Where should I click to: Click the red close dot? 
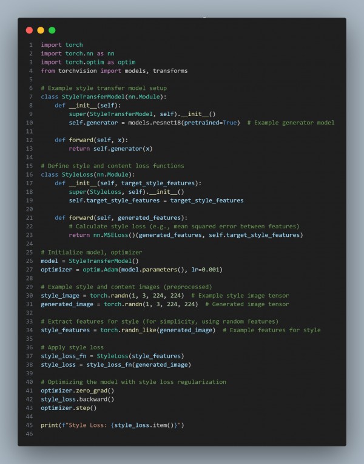29,30
